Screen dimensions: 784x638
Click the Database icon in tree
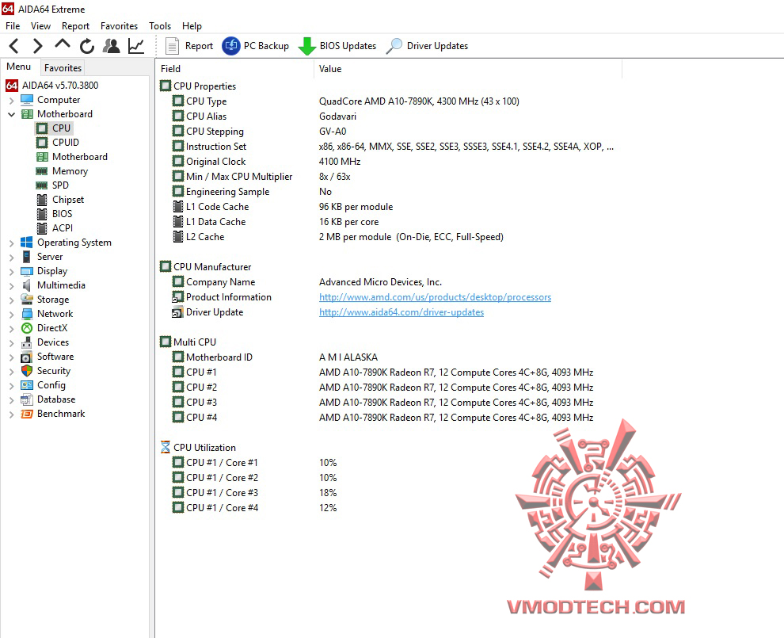click(27, 399)
